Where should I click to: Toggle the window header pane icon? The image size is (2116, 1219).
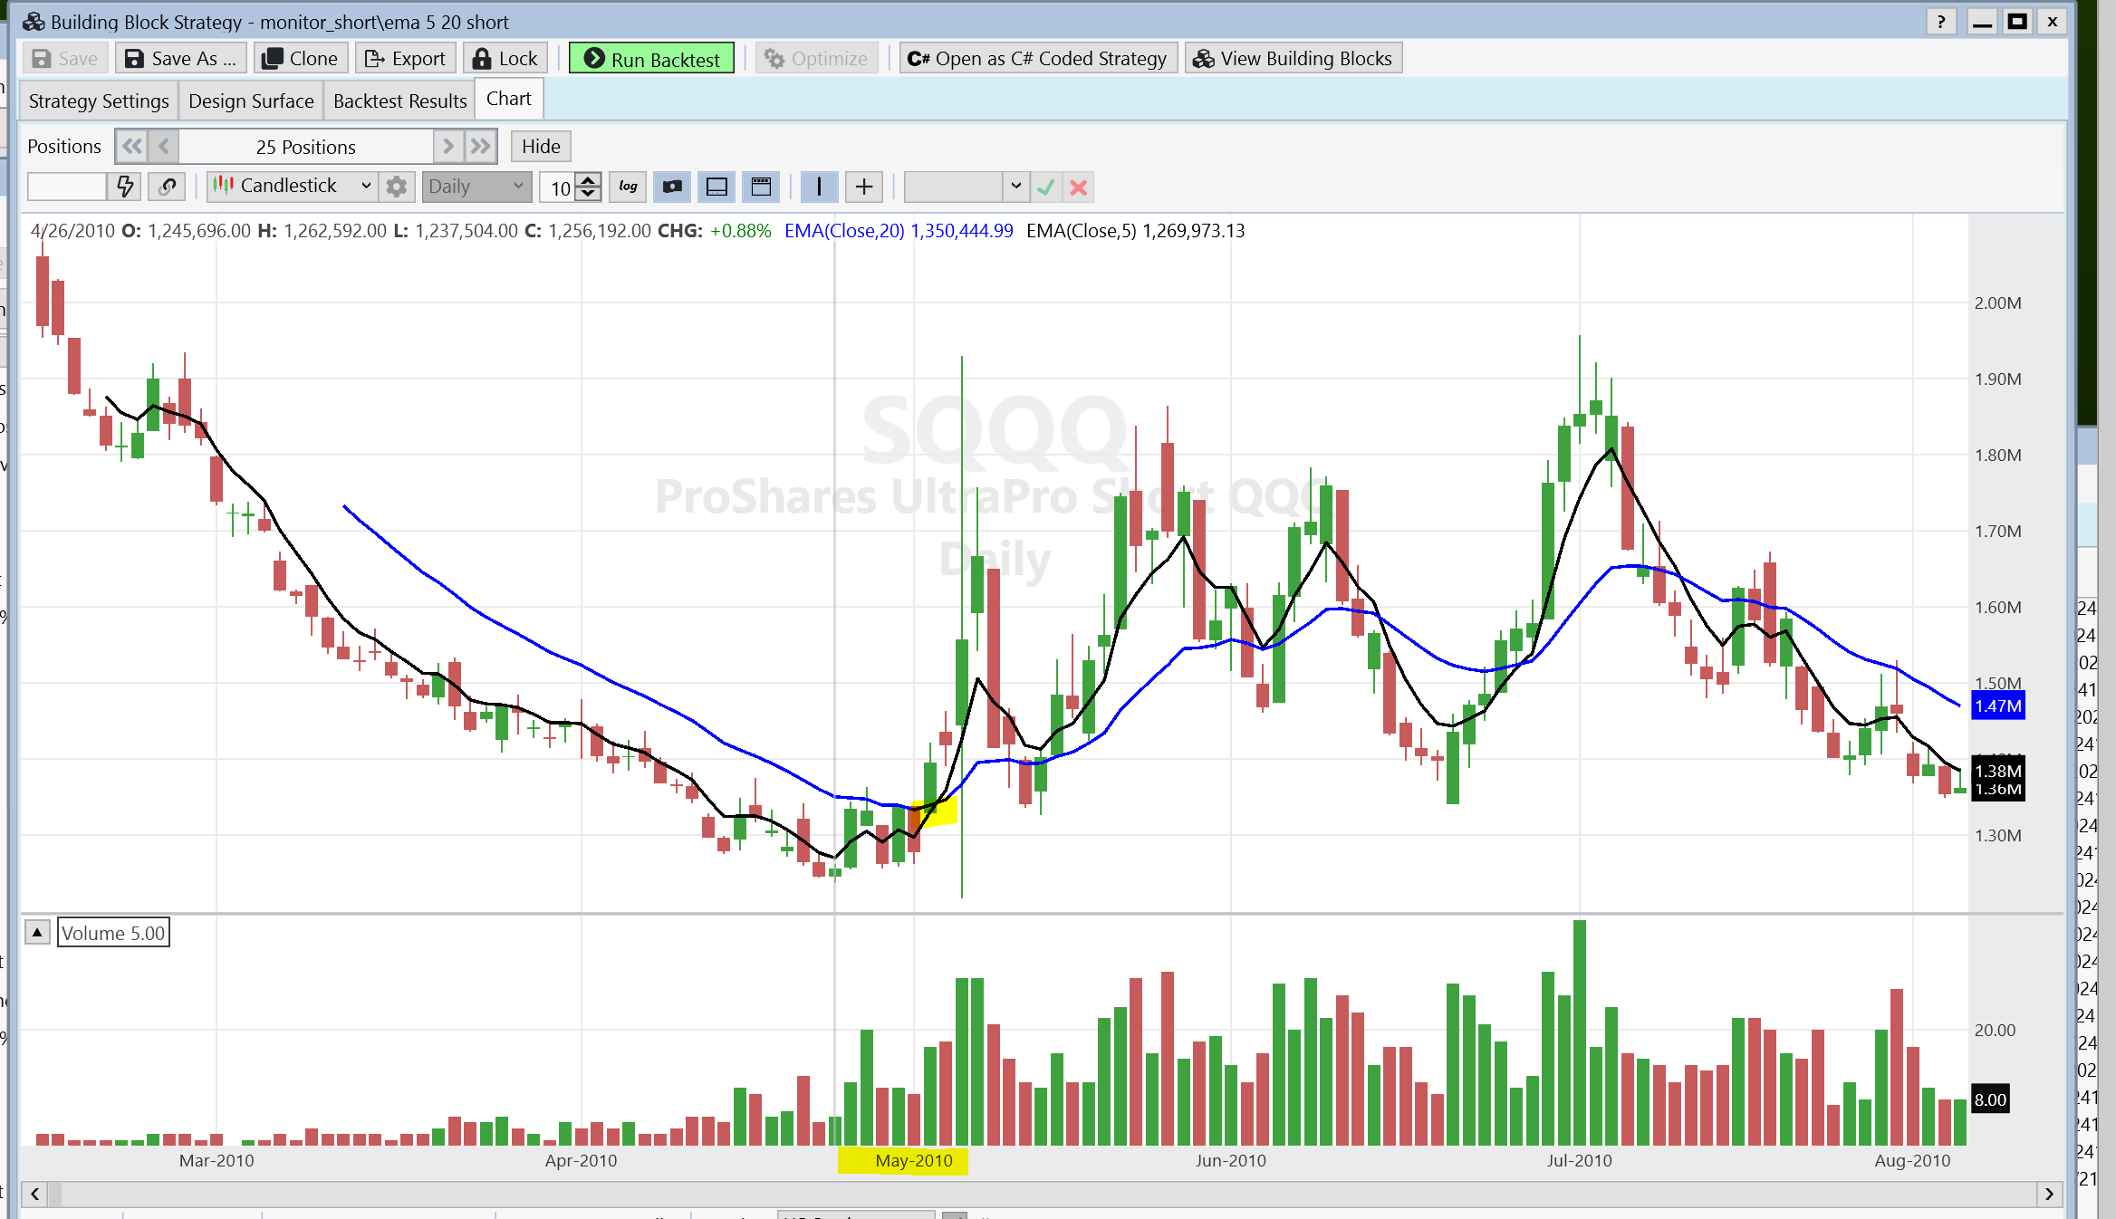click(x=761, y=187)
